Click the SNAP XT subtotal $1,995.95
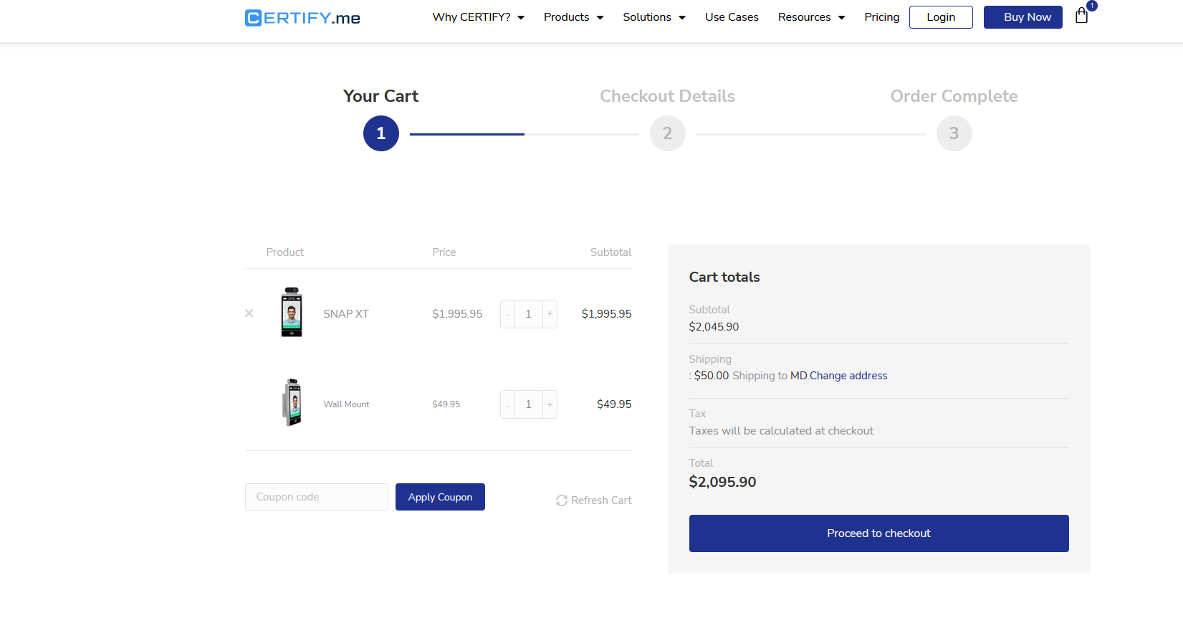 606,314
